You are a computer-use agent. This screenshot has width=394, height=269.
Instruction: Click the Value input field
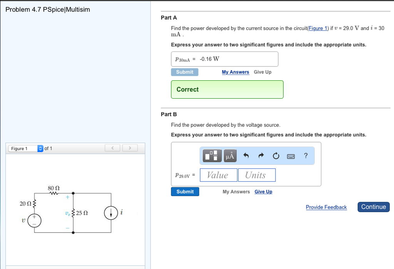click(x=218, y=175)
